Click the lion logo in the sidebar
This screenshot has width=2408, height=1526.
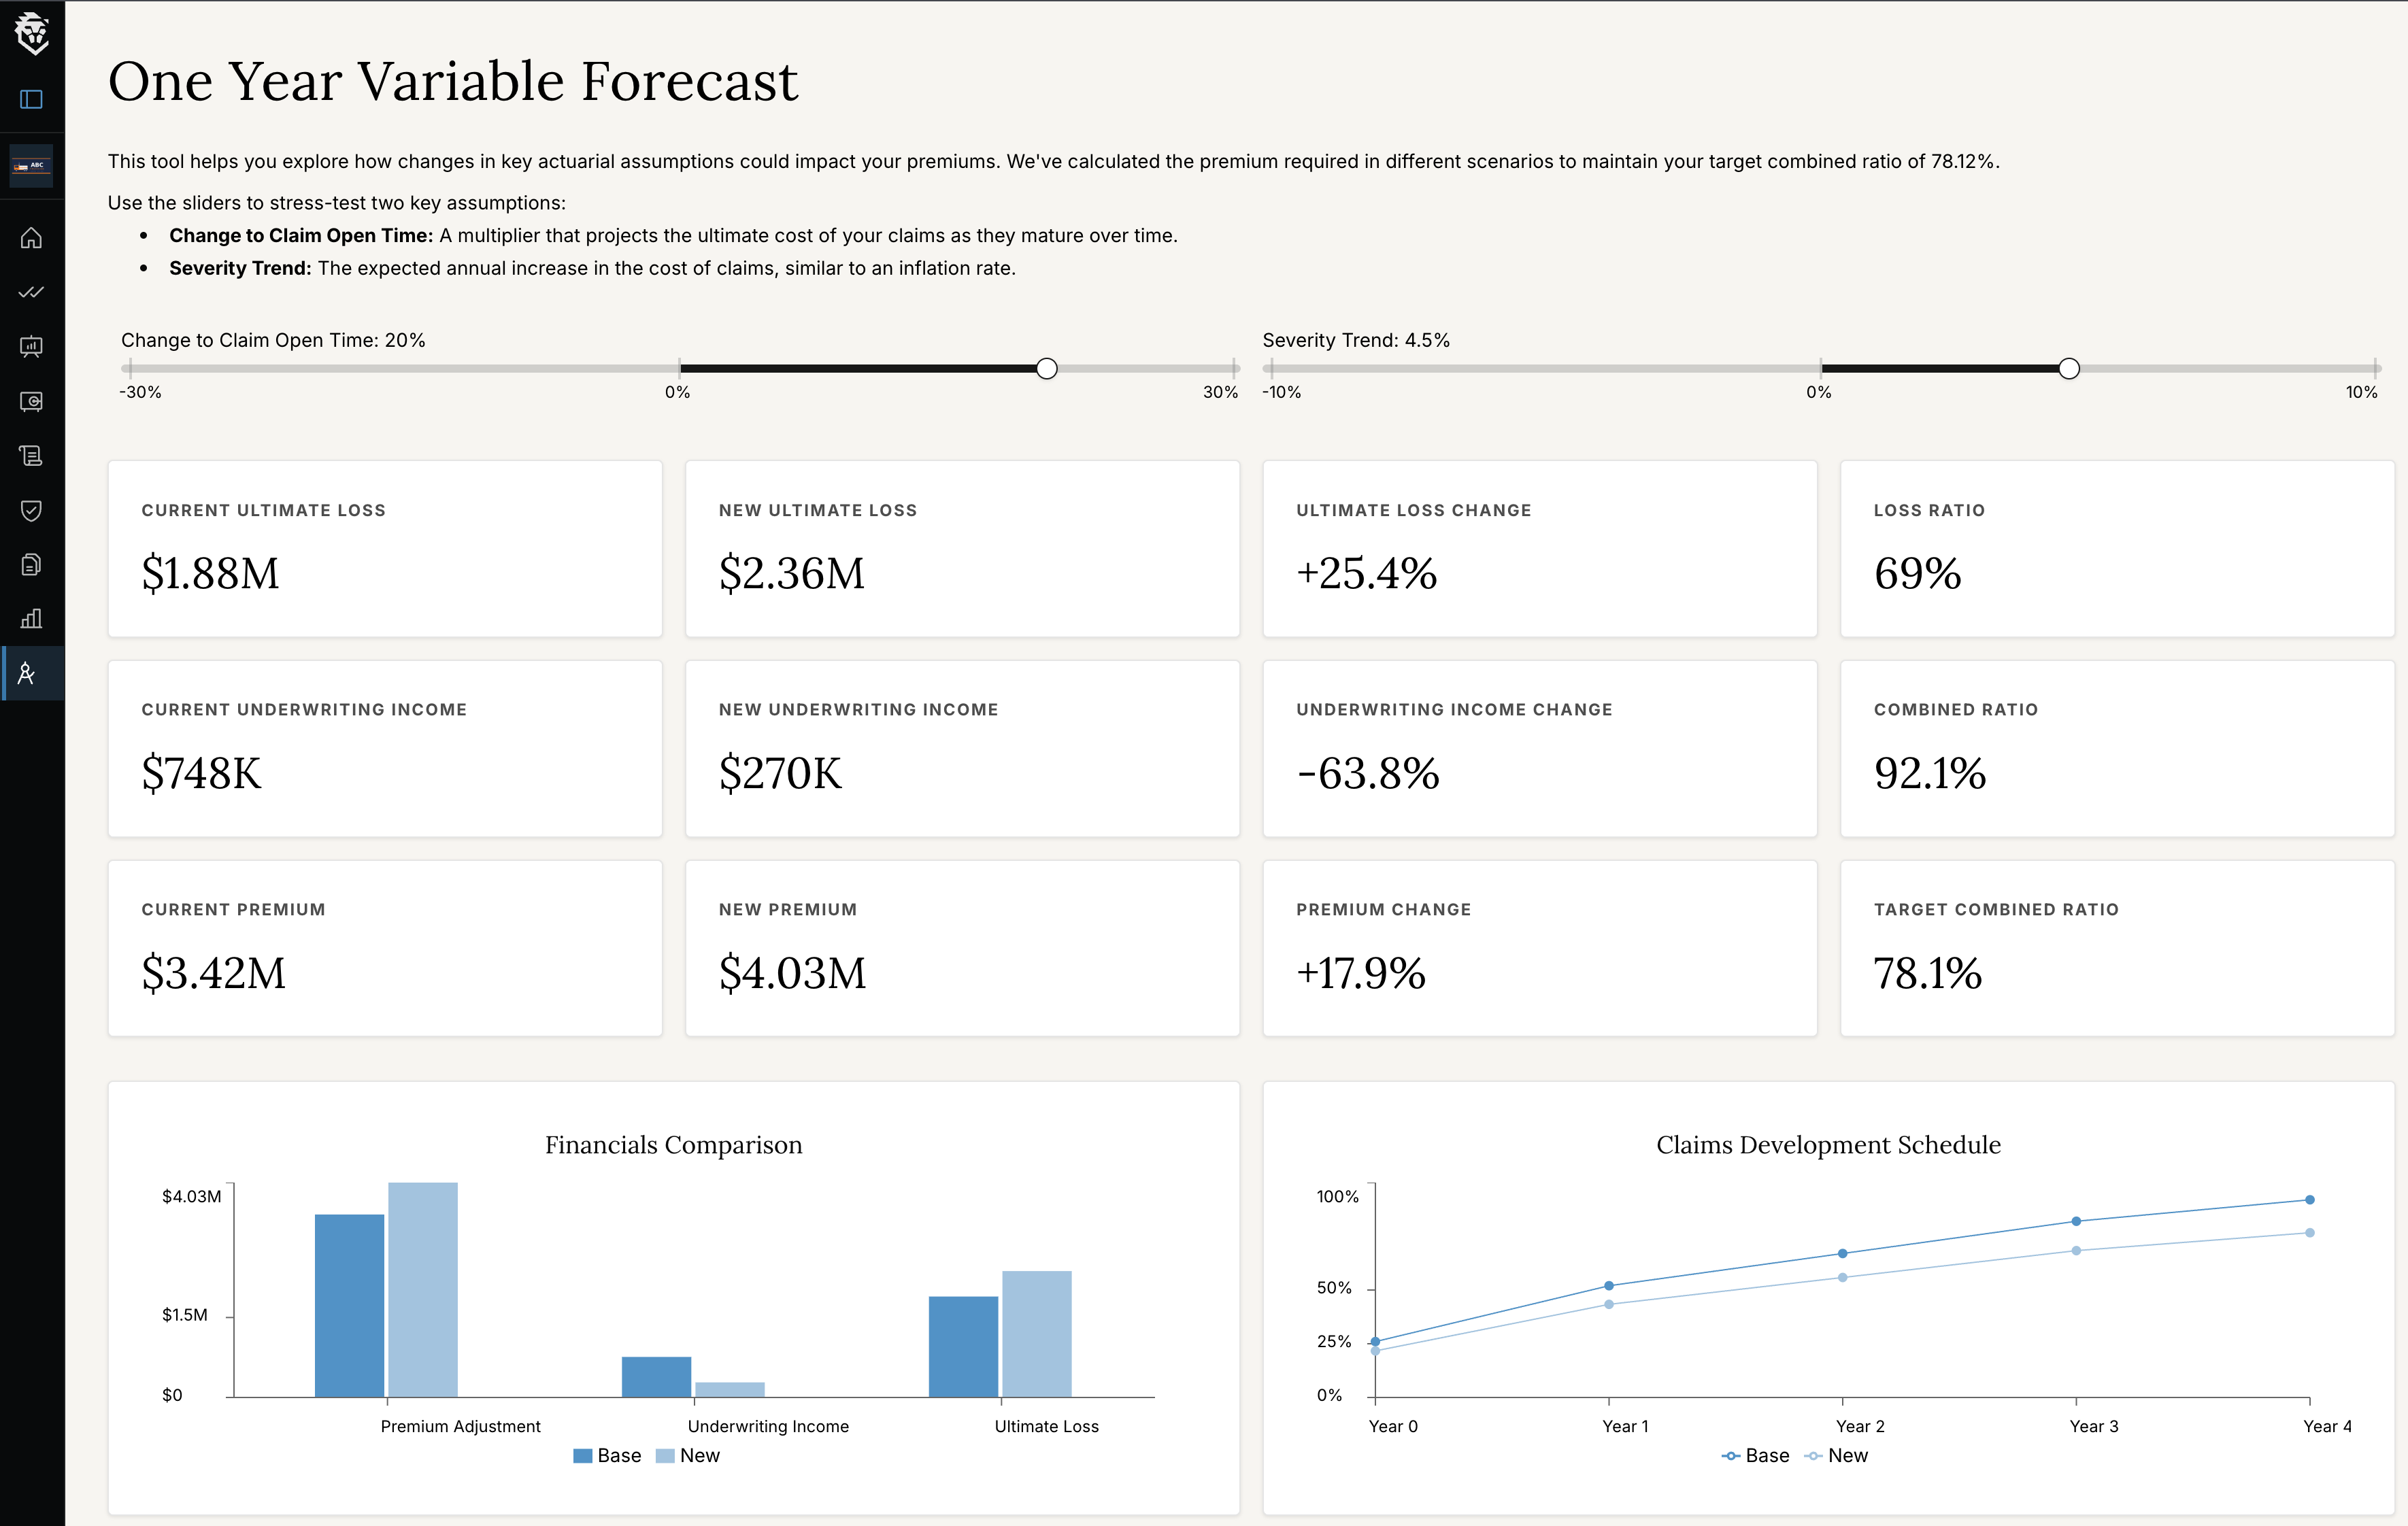click(32, 33)
